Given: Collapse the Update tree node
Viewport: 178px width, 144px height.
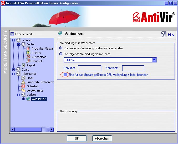Looking at the screenshot, I should 18,95.
